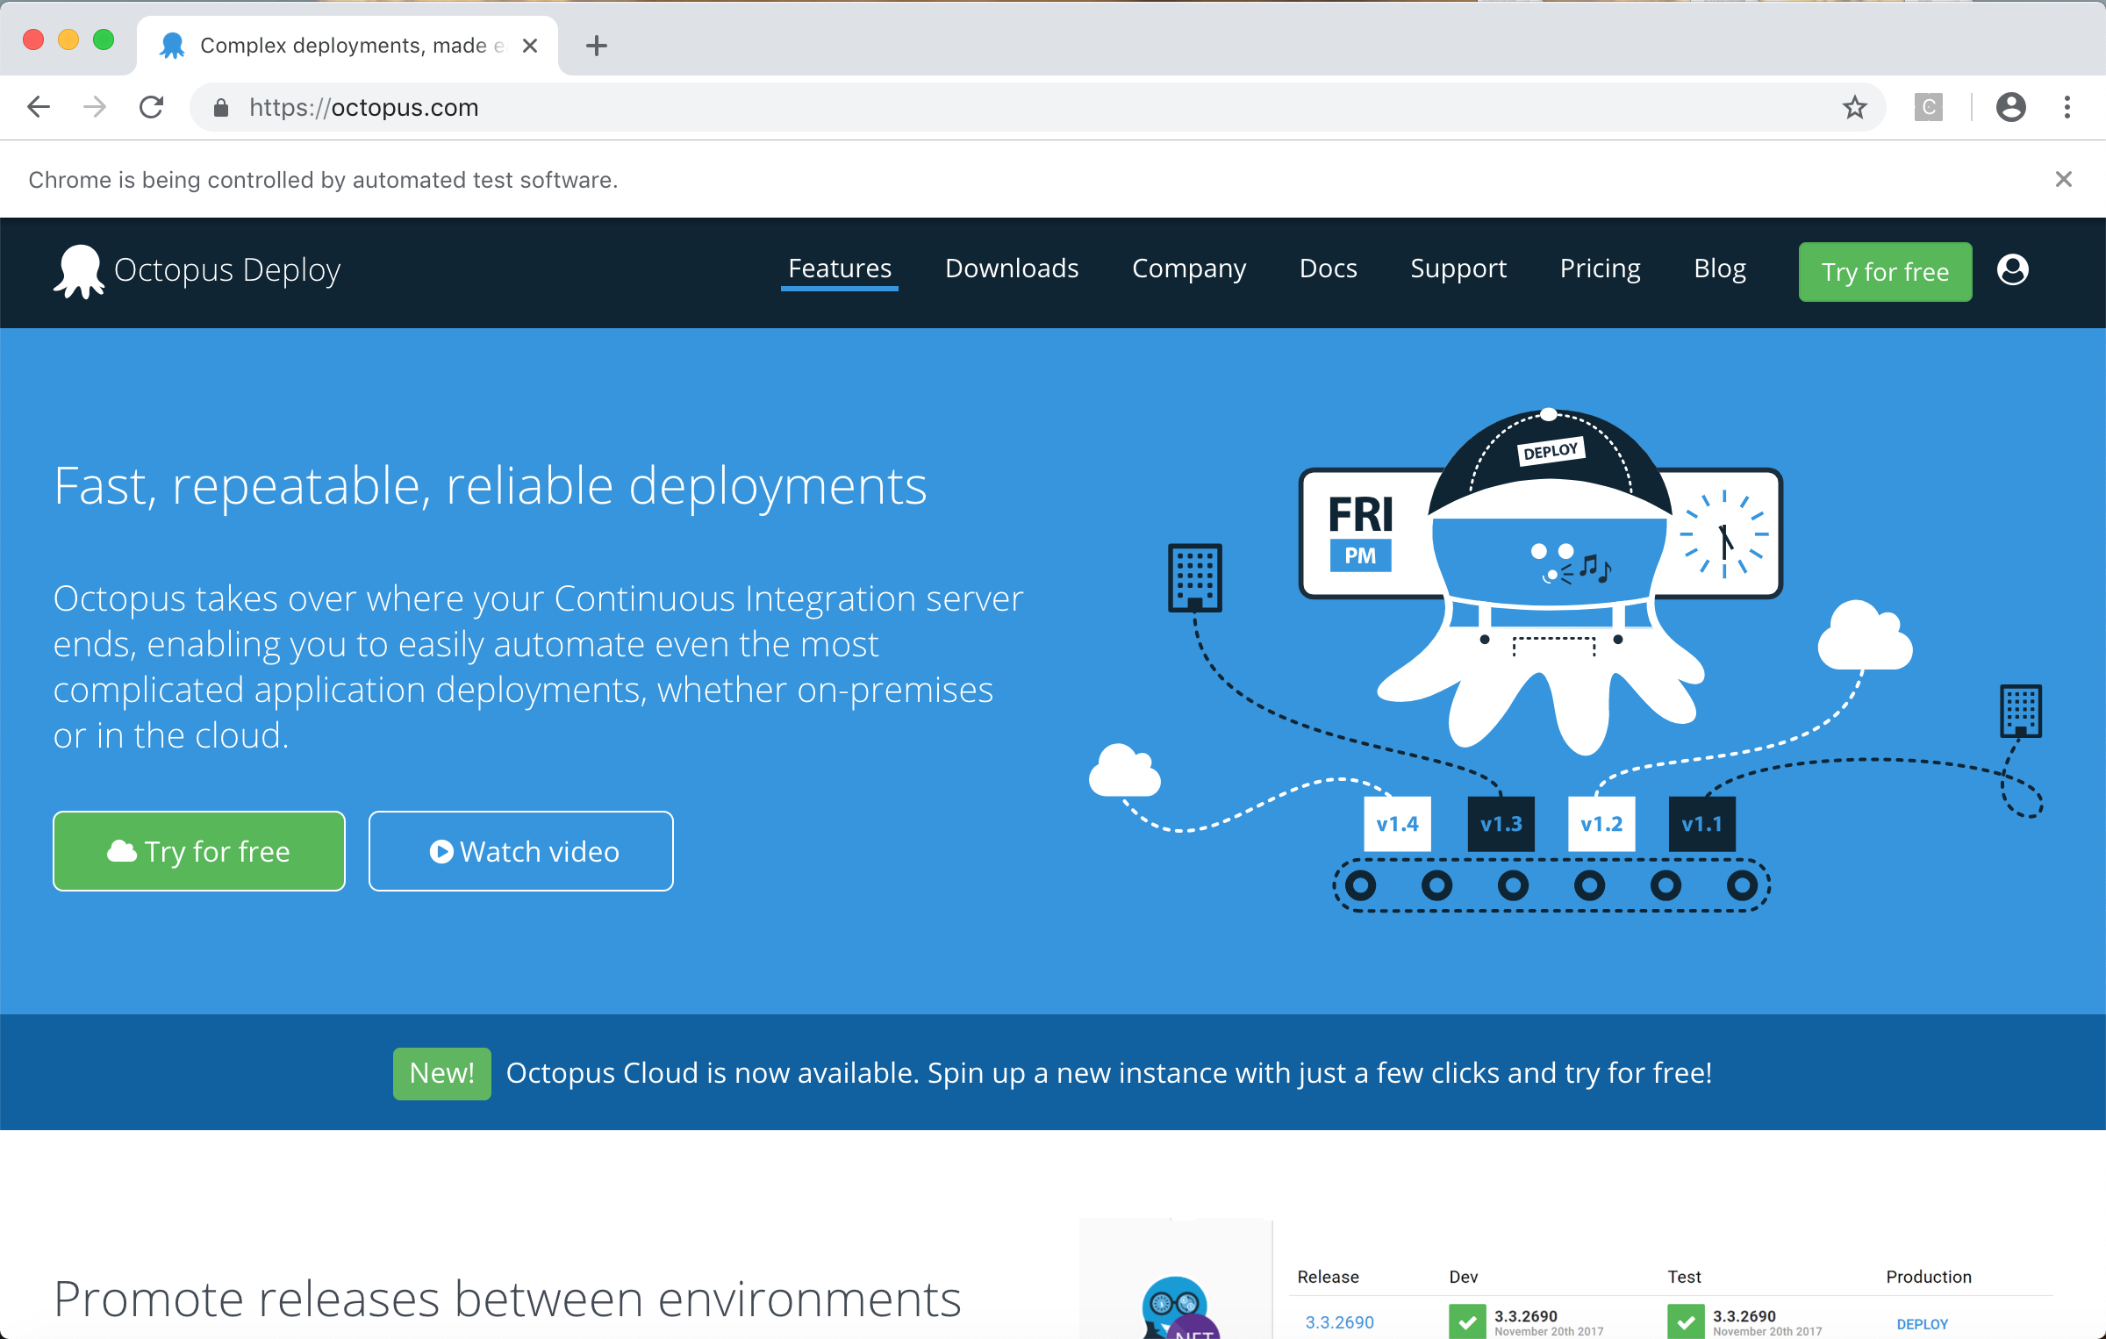The height and width of the screenshot is (1339, 2106).
Task: Click the Octopus Deploy logo icon
Action: pyautogui.click(x=79, y=270)
